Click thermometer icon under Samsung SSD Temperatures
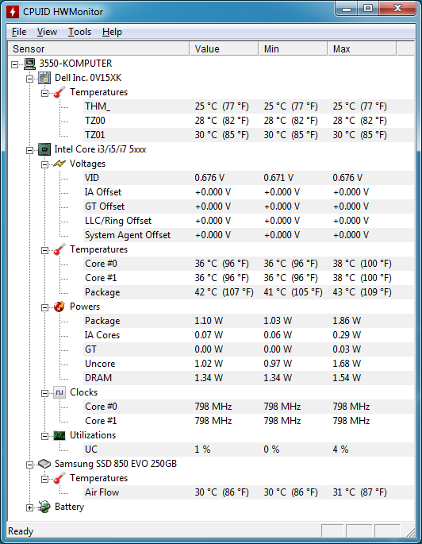 59,478
